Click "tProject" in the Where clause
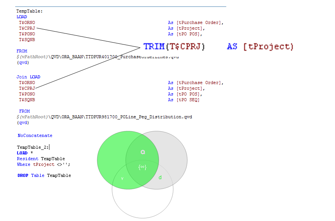Image resolution: width=335 pixels, height=221 pixels. 44,165
